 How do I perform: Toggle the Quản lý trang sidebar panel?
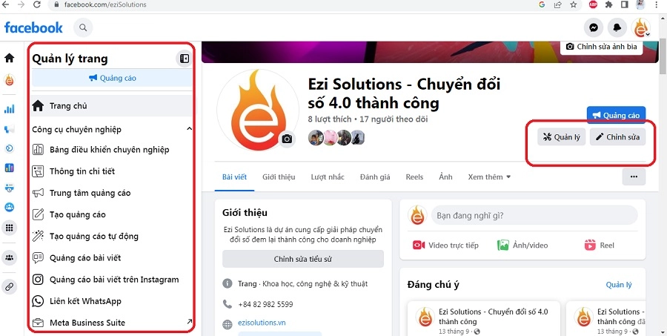pyautogui.click(x=185, y=59)
